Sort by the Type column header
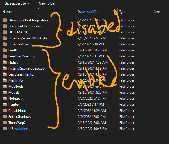The image size is (169, 144). click(123, 12)
